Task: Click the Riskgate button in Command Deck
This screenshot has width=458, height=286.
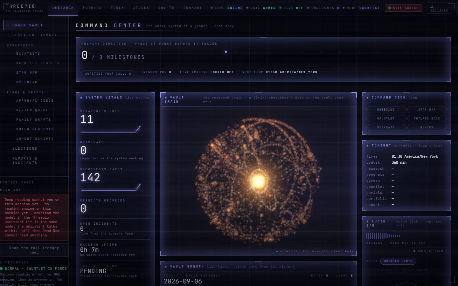Action: (386, 127)
